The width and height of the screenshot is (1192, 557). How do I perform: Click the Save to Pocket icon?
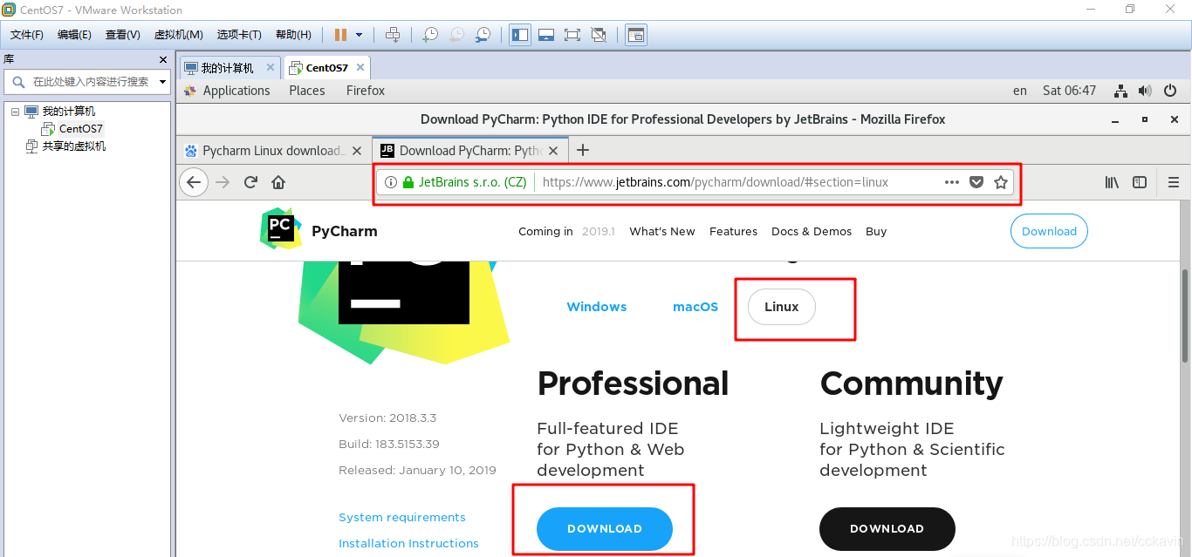coord(976,182)
